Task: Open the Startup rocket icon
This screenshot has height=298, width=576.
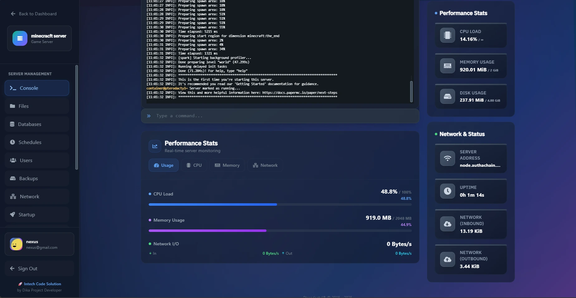Action: (x=13, y=214)
